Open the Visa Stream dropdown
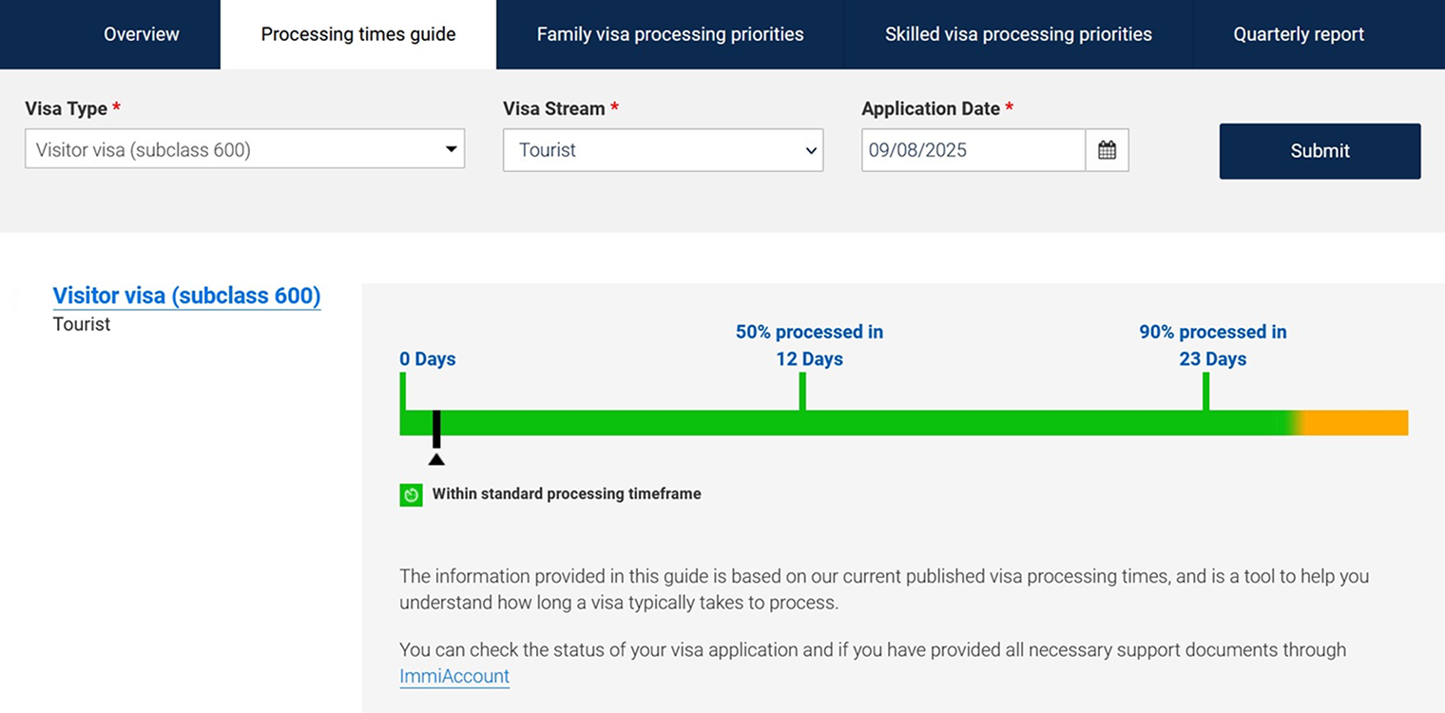The height and width of the screenshot is (713, 1445). coord(663,150)
